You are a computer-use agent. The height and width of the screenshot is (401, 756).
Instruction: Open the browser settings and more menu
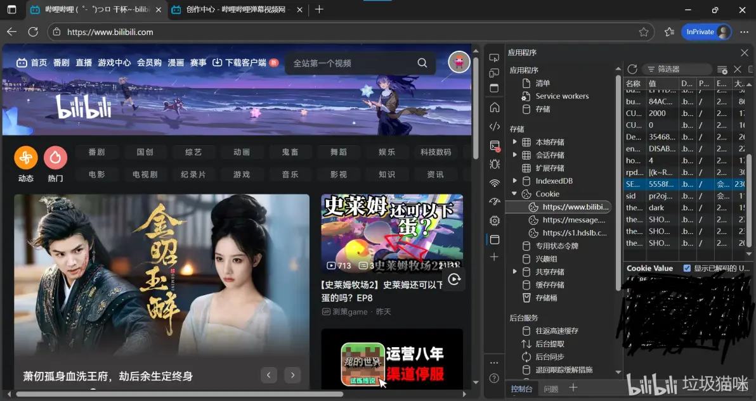coord(744,32)
